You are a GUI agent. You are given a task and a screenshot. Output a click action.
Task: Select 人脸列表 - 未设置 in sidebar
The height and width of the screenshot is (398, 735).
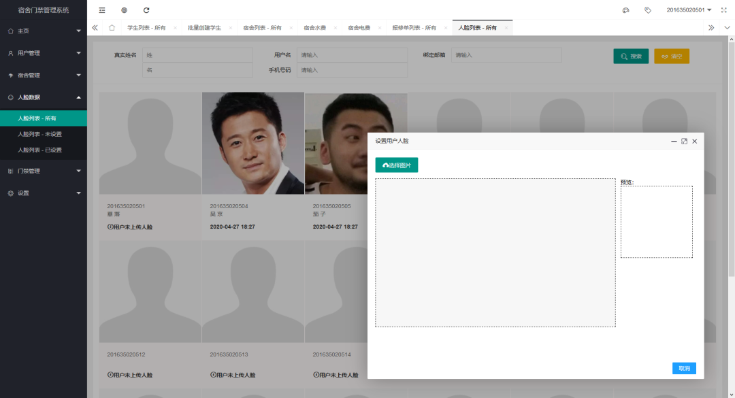[x=44, y=134]
